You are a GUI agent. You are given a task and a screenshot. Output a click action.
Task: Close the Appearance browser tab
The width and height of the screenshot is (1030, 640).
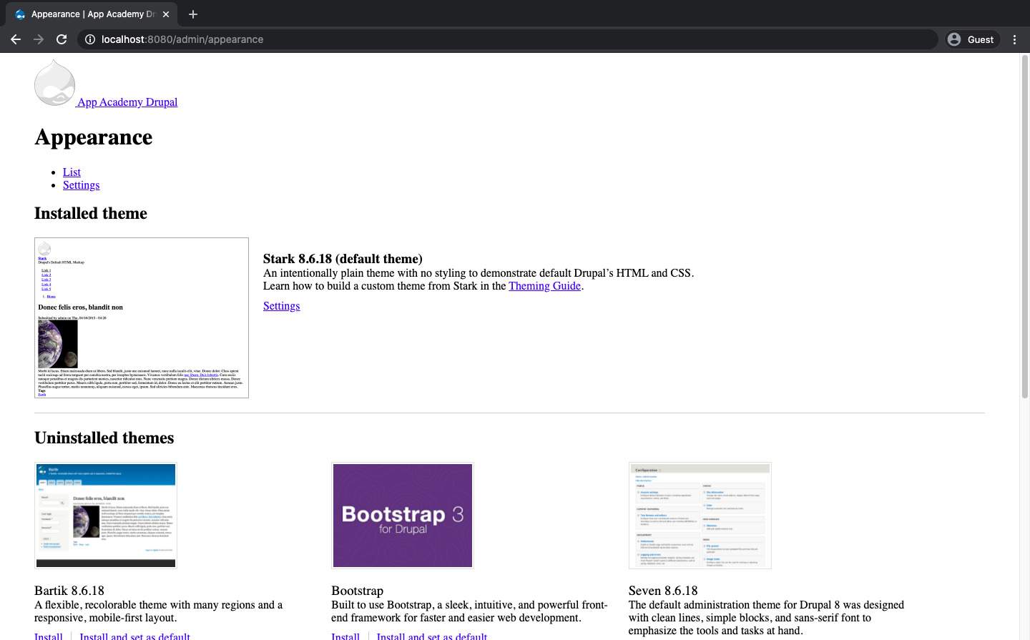click(166, 14)
